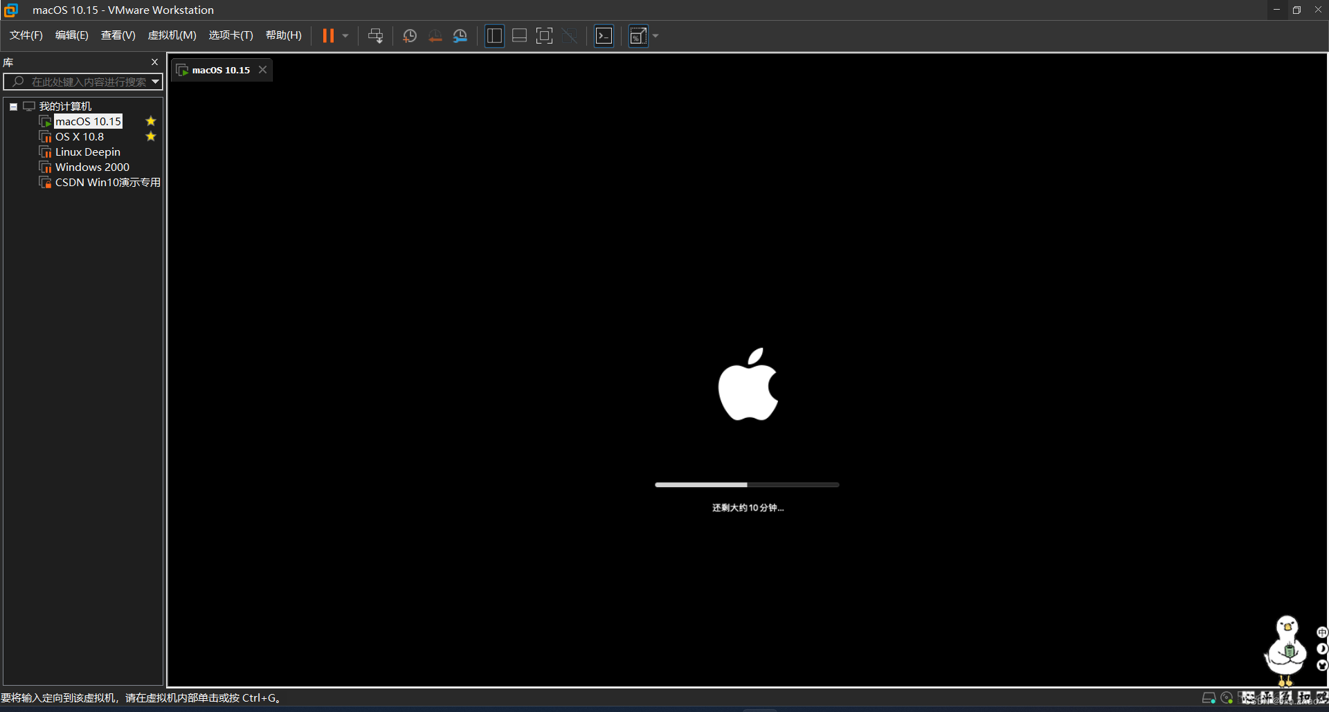Restore down the VMware Workstation window
Image resolution: width=1329 pixels, height=712 pixels.
click(x=1297, y=10)
